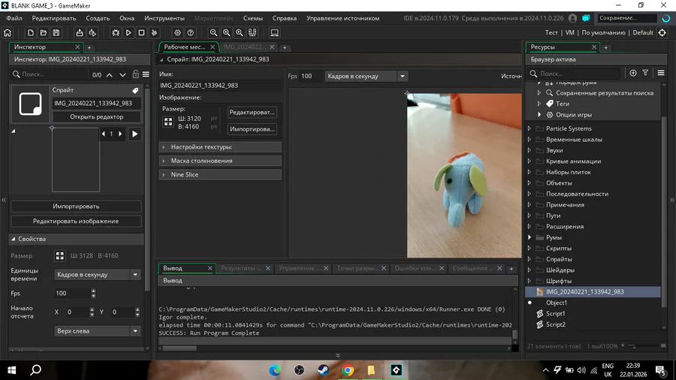Image resolution: width=676 pixels, height=380 pixels.
Task: Open the 'Создать' menu
Action: point(98,18)
